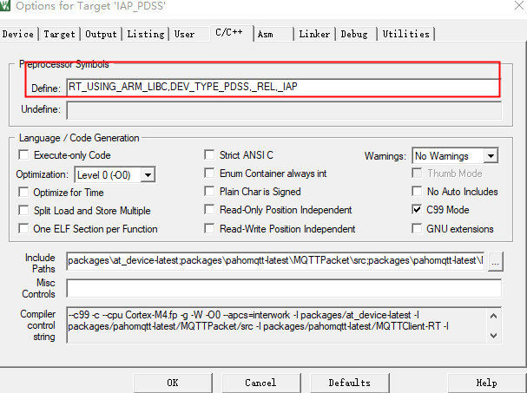Close the Options for Target dialog
The image size is (527, 393).
(x=519, y=5)
